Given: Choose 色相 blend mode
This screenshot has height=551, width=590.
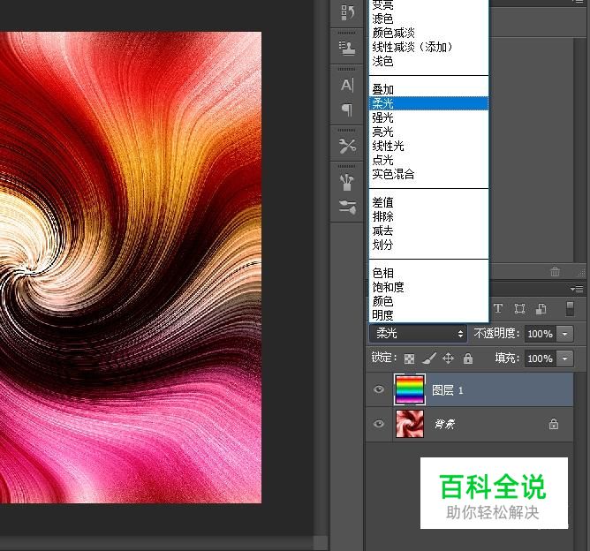Looking at the screenshot, I should point(428,273).
